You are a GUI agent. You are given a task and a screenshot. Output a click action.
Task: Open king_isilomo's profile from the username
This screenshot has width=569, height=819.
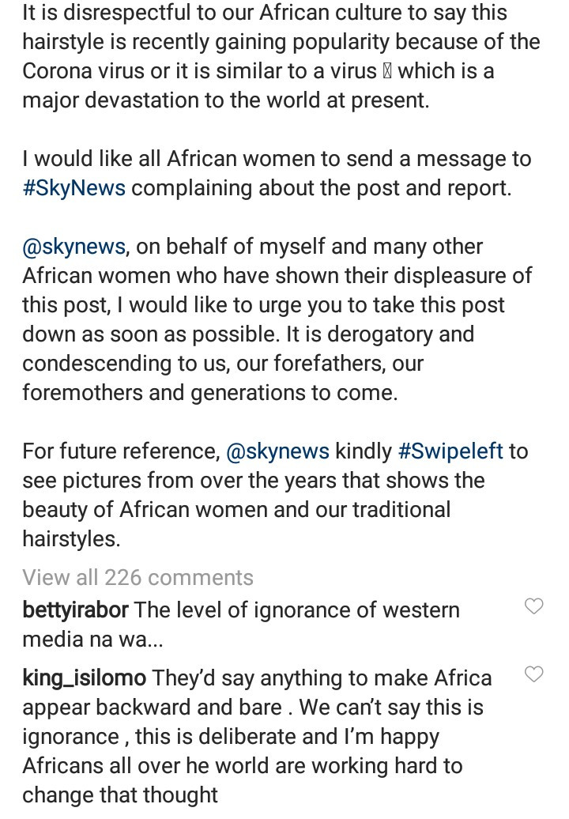(x=84, y=678)
